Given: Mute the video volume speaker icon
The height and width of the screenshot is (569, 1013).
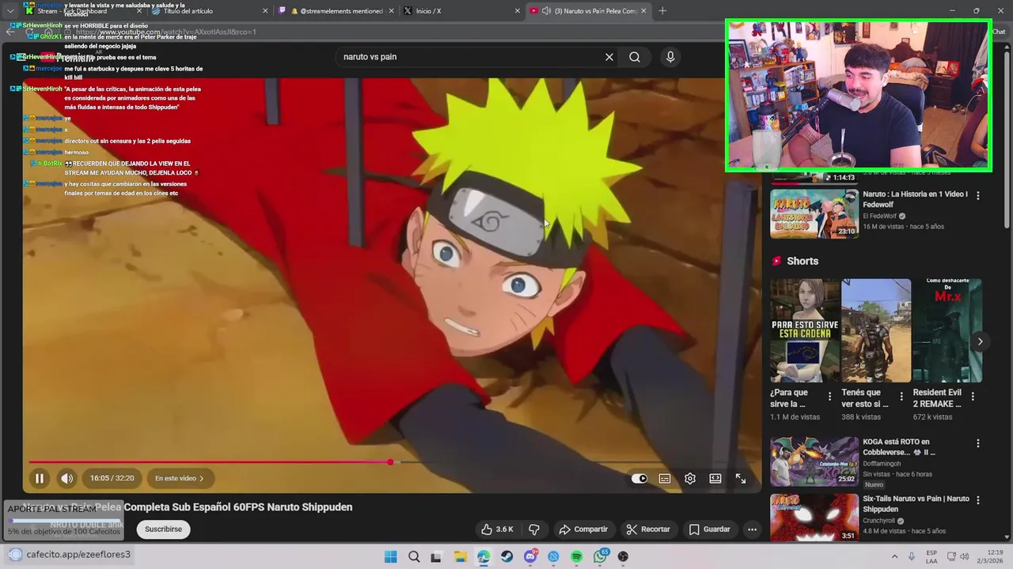Looking at the screenshot, I should [67, 478].
